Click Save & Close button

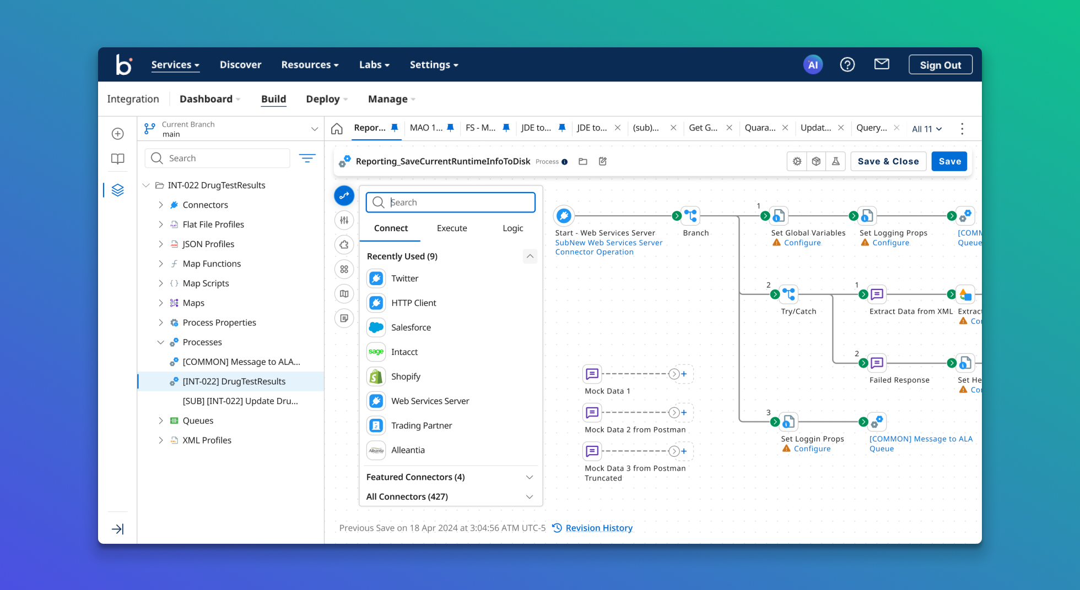[888, 161]
